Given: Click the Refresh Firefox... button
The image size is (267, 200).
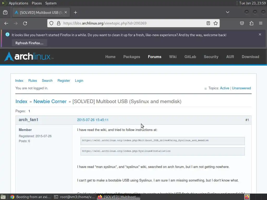Looking at the screenshot, I should pyautogui.click(x=29, y=43).
